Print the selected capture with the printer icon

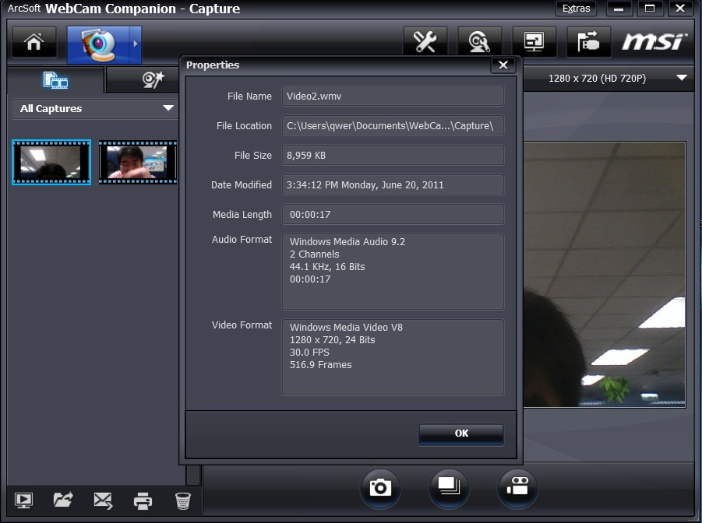click(143, 501)
